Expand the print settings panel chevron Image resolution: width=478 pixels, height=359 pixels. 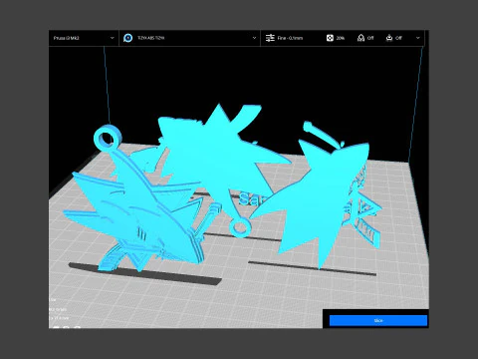[x=418, y=38]
